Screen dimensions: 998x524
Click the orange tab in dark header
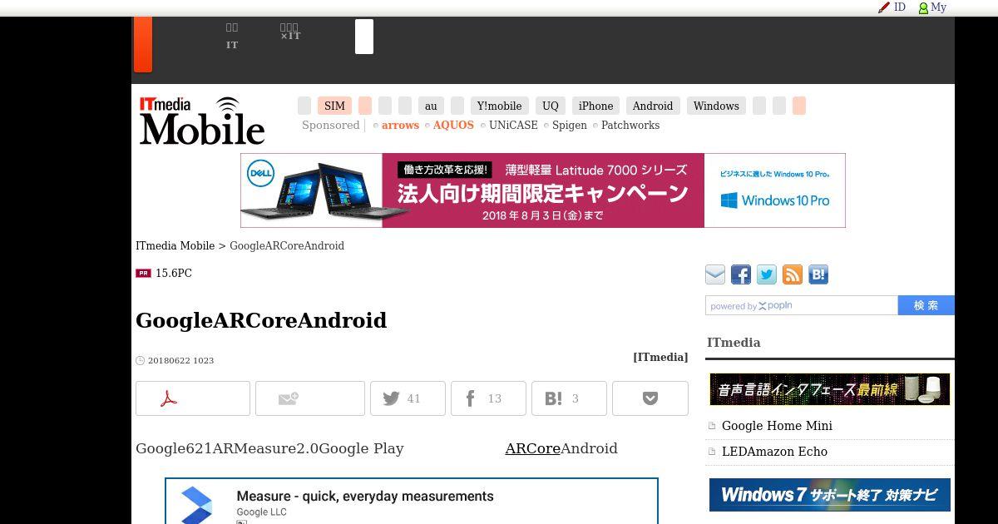click(x=143, y=44)
